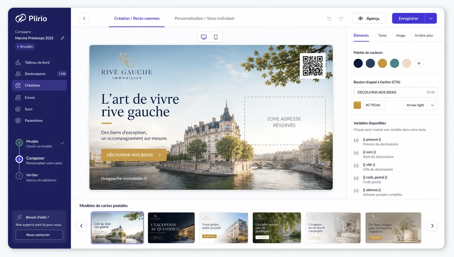Open Paramètres settings
The width and height of the screenshot is (454, 257).
point(39,121)
